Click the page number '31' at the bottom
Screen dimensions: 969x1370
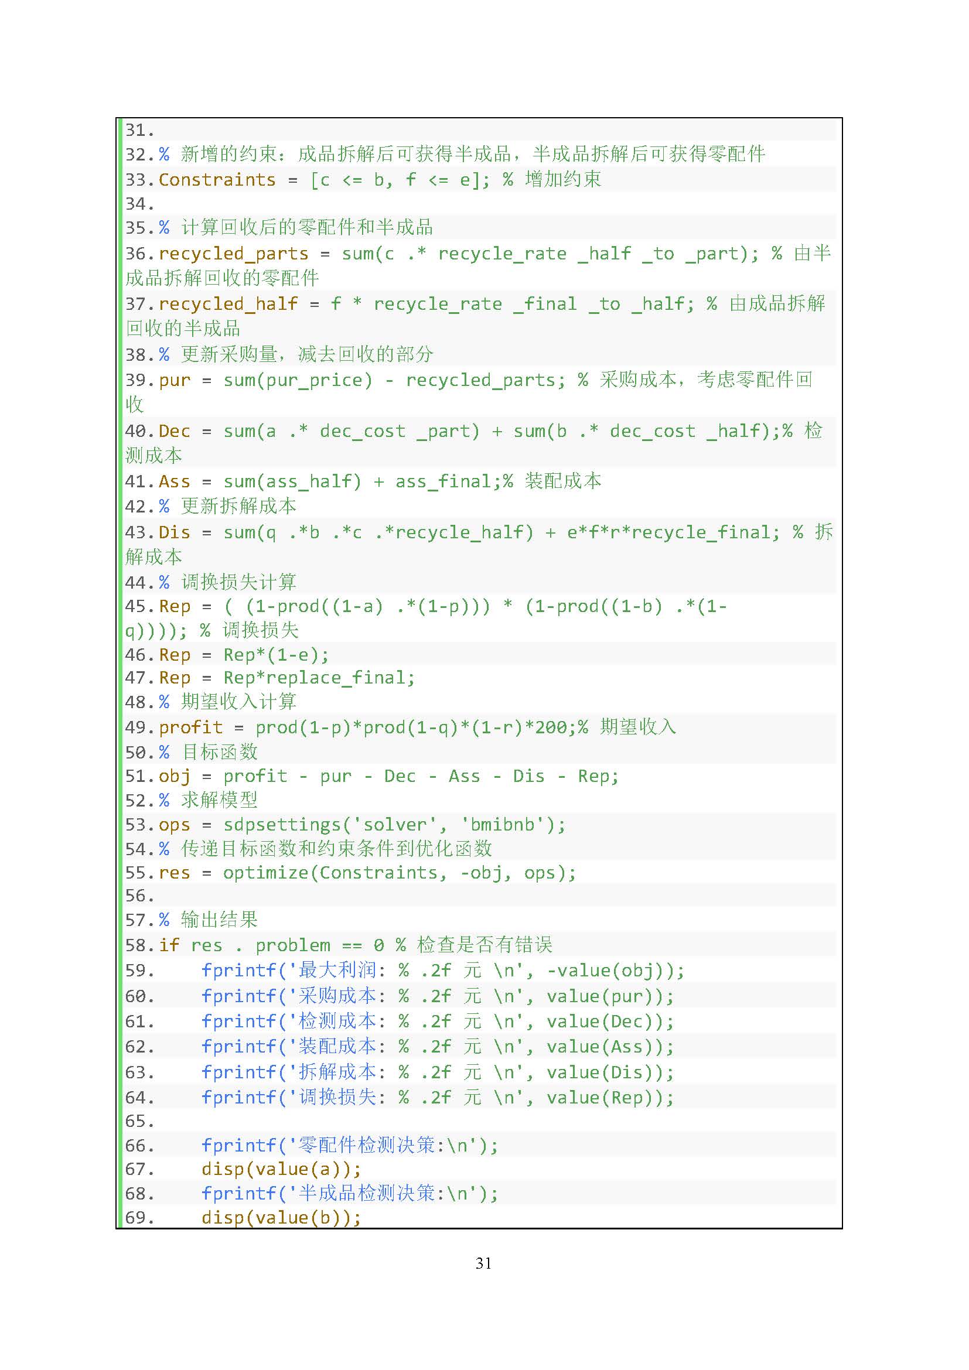[484, 1263]
